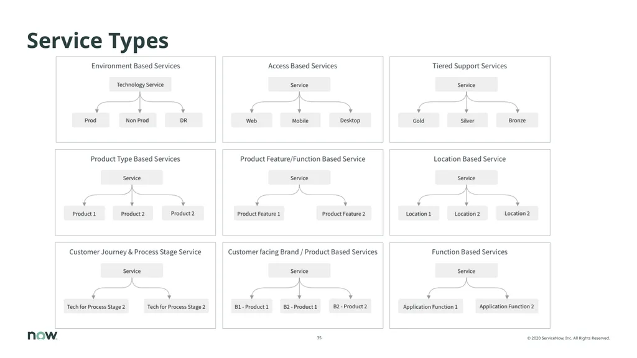The image size is (637, 358).
Task: Click the Gold tier box
Action: [419, 121]
